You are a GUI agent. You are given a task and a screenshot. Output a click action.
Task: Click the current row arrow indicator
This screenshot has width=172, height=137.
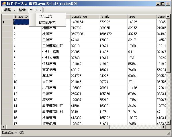click(x=4, y=22)
